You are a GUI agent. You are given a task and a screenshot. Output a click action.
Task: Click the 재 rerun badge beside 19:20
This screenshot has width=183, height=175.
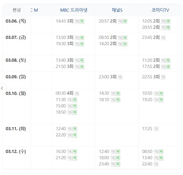pyautogui.click(x=161, y=100)
